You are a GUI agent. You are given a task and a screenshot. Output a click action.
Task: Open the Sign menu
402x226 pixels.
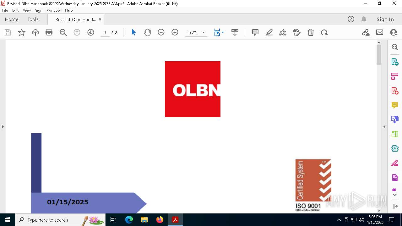point(39,10)
